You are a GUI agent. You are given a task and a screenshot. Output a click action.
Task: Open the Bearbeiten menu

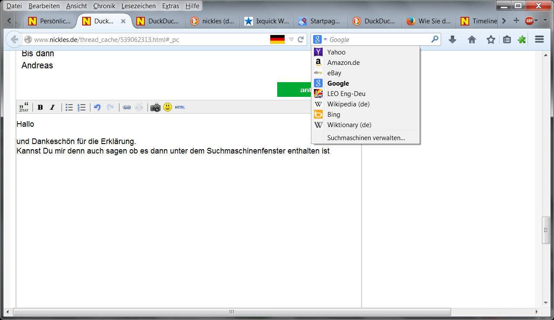click(44, 6)
